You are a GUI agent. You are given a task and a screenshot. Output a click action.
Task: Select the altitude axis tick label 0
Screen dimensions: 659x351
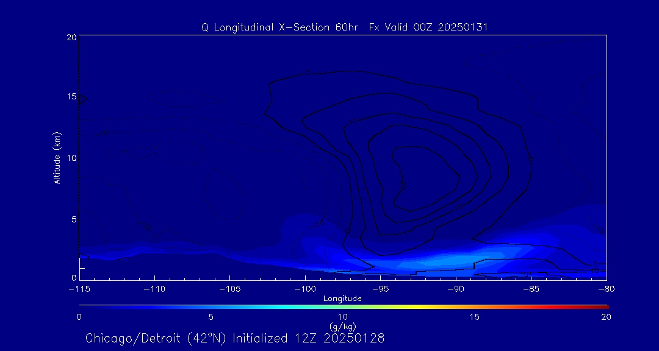tap(74, 277)
